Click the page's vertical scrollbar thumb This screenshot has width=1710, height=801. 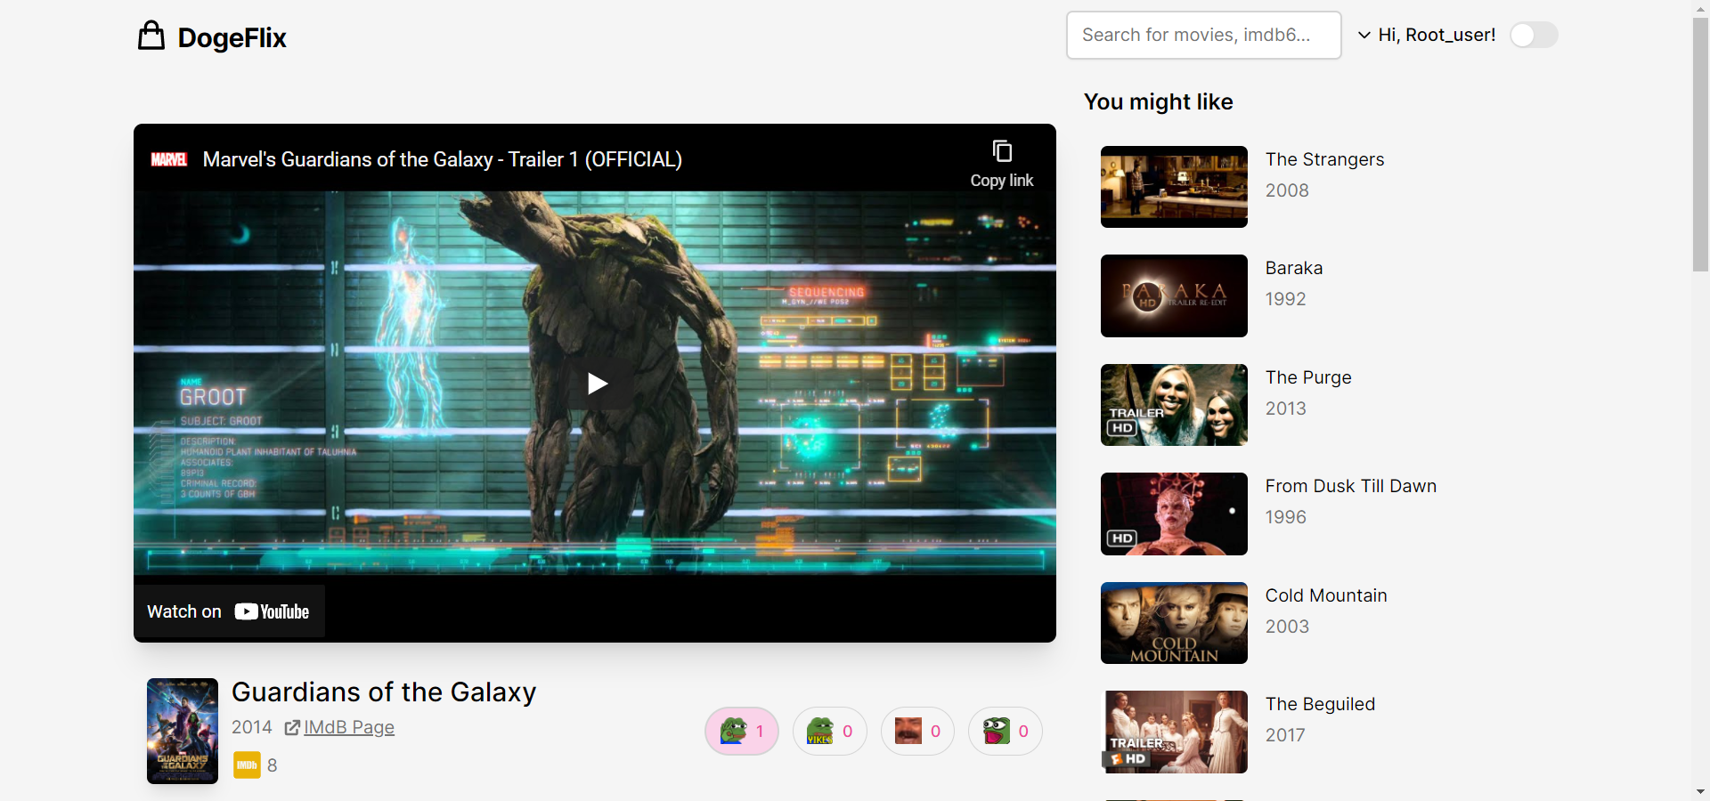tap(1700, 142)
